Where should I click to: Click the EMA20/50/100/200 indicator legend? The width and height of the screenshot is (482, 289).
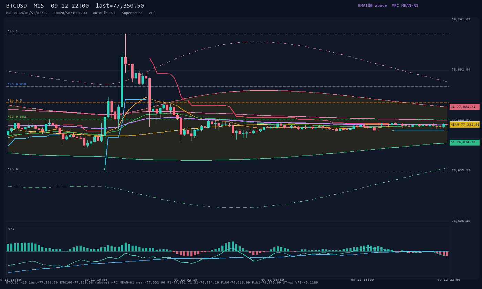(70, 13)
